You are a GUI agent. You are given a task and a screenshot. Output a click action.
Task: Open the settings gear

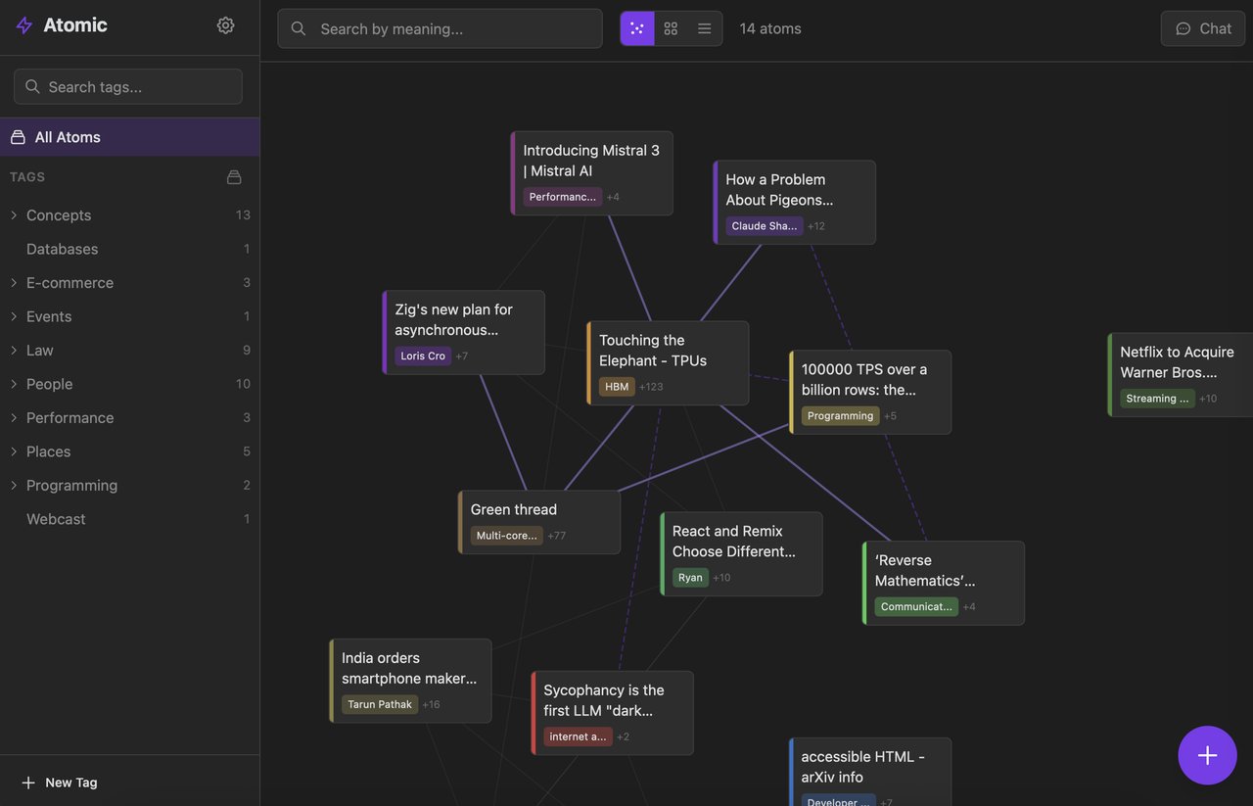225,24
